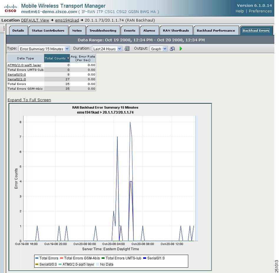
Task: Click the Total Errors UMTS-Iub legend swatch
Action: (x=103, y=258)
